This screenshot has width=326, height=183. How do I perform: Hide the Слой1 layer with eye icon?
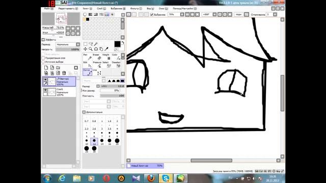click(x=45, y=90)
